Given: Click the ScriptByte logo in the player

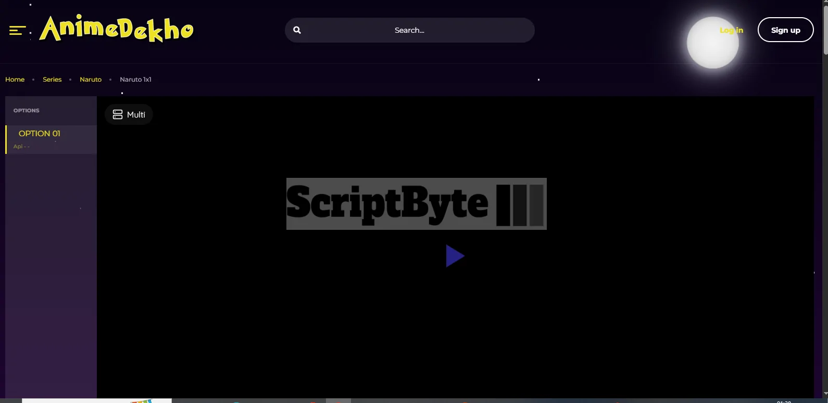Looking at the screenshot, I should [x=416, y=204].
